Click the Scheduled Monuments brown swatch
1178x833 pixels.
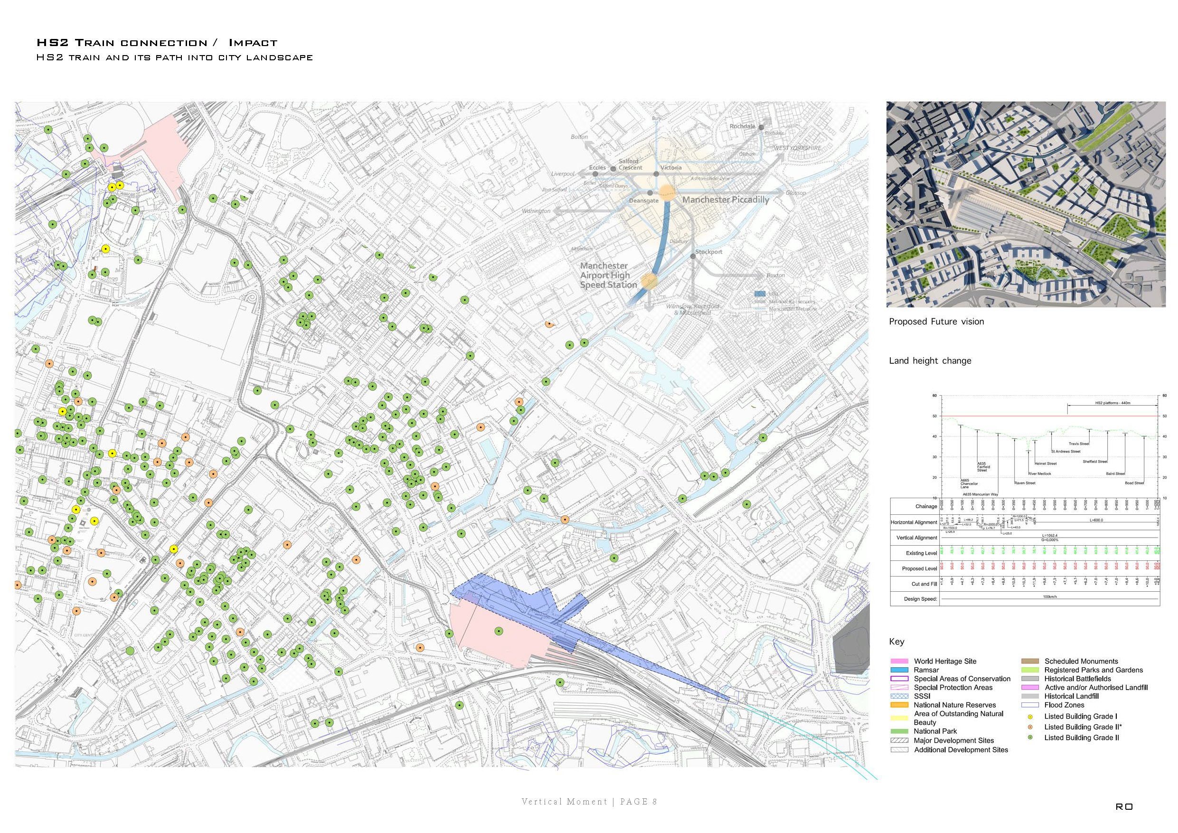pos(1030,661)
